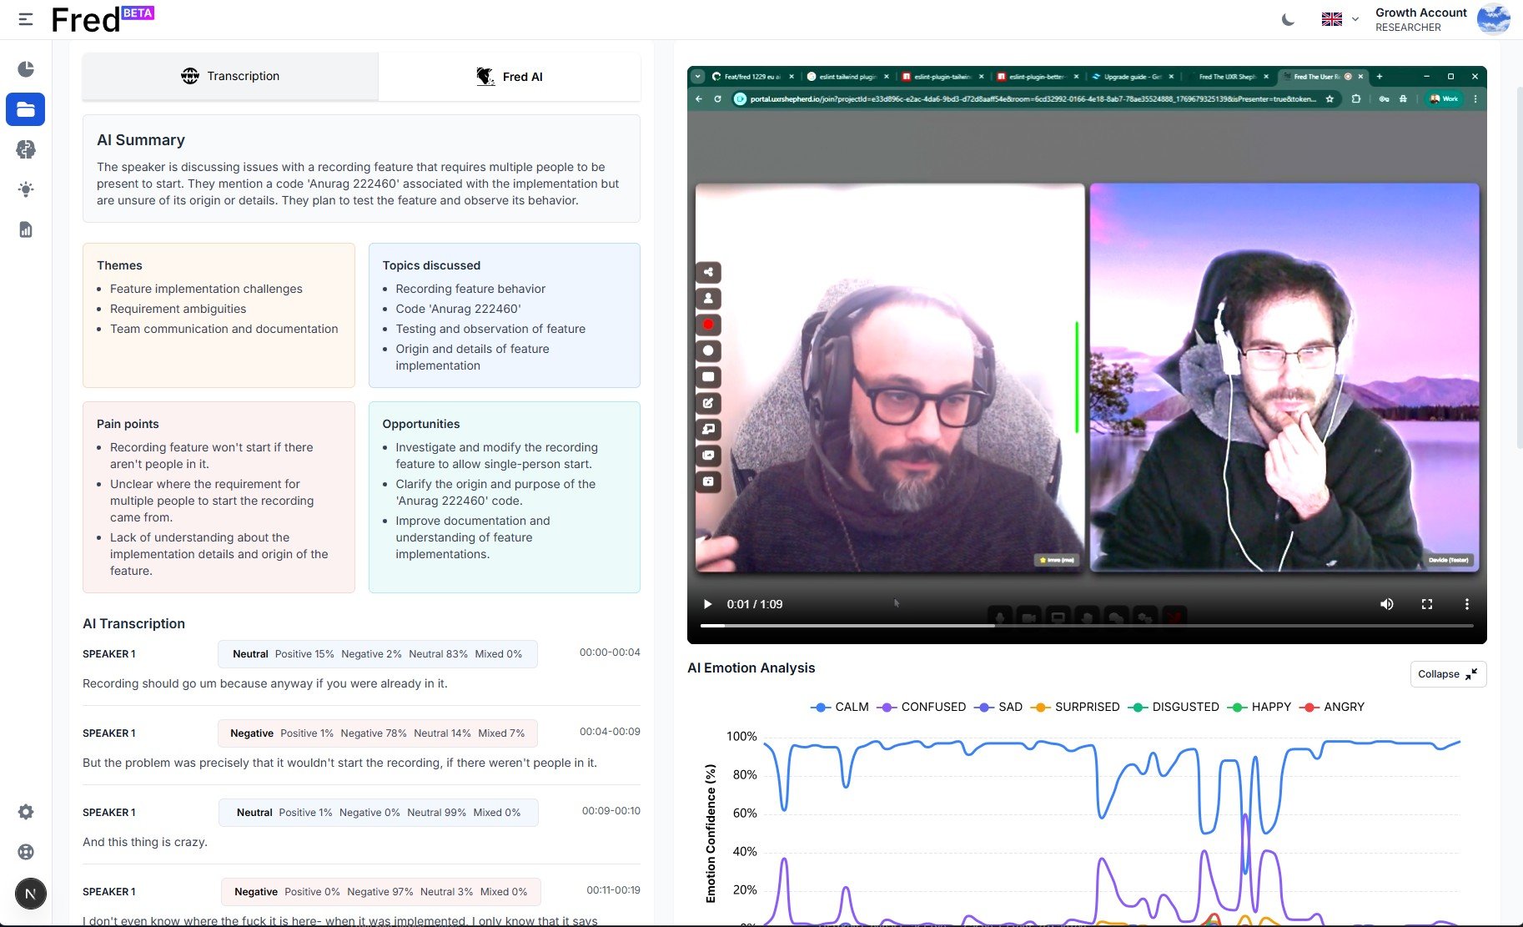
Task: Open settings via the gear icon
Action: pos(26,812)
